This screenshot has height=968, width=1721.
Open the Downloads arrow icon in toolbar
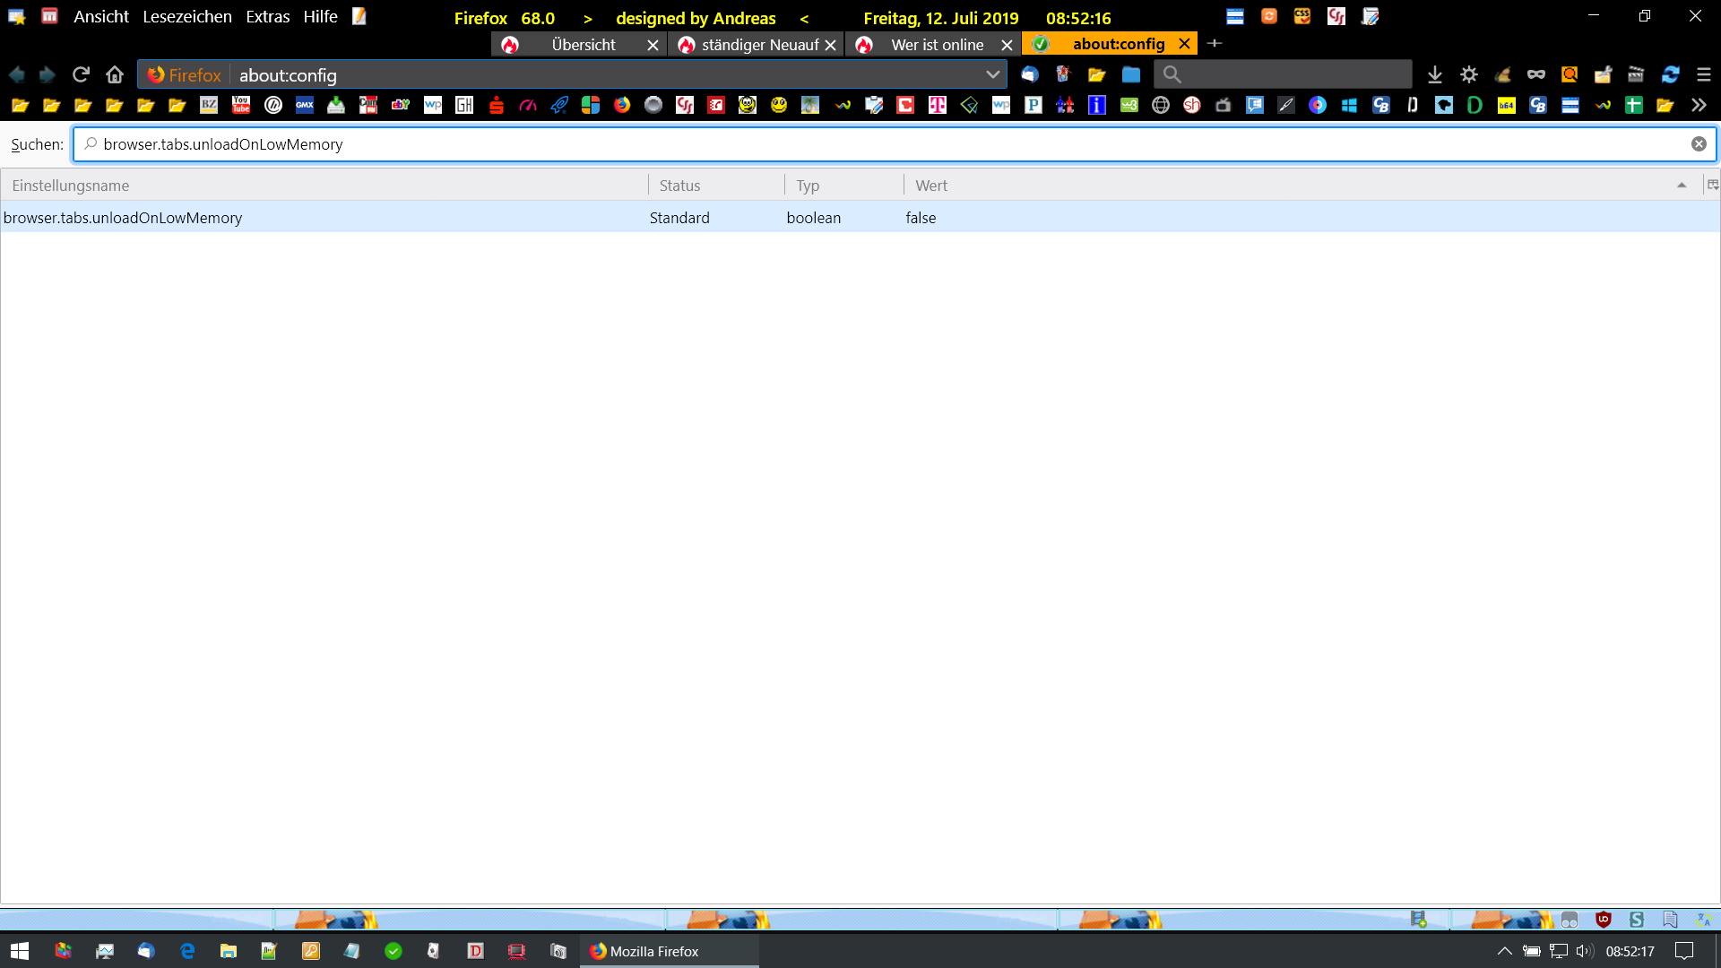coord(1434,75)
